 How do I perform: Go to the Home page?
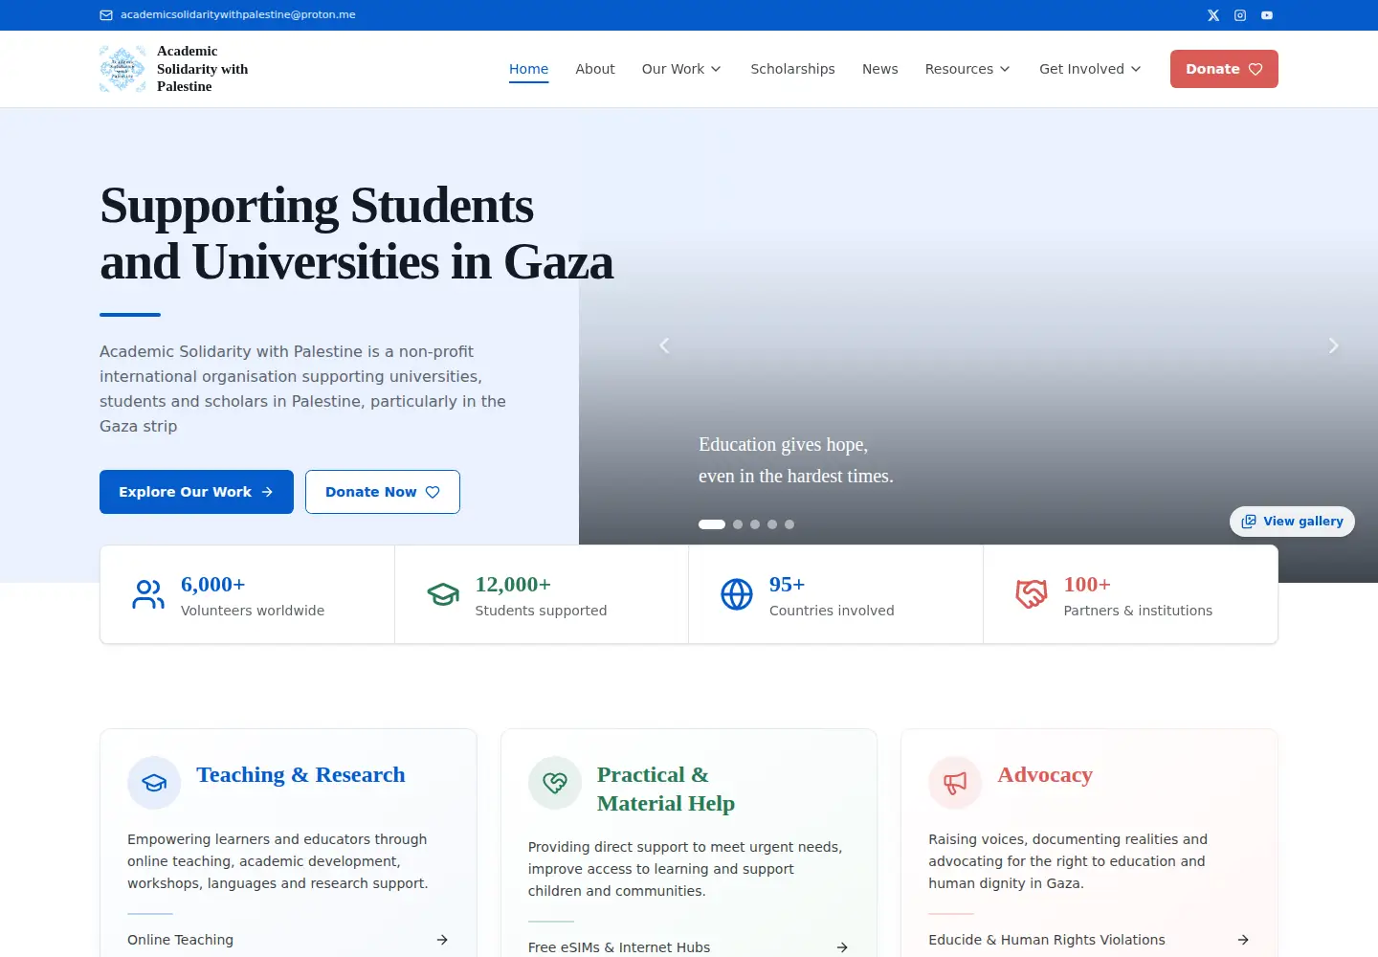528,69
